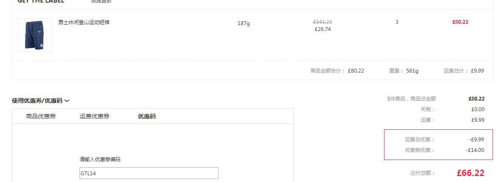Click the product title 男士休闲登山运动短裤
This screenshot has width=502, height=182.
pyautogui.click(x=84, y=22)
